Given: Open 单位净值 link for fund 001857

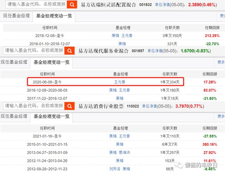Looking at the screenshot, I should pyautogui.click(x=155, y=51).
